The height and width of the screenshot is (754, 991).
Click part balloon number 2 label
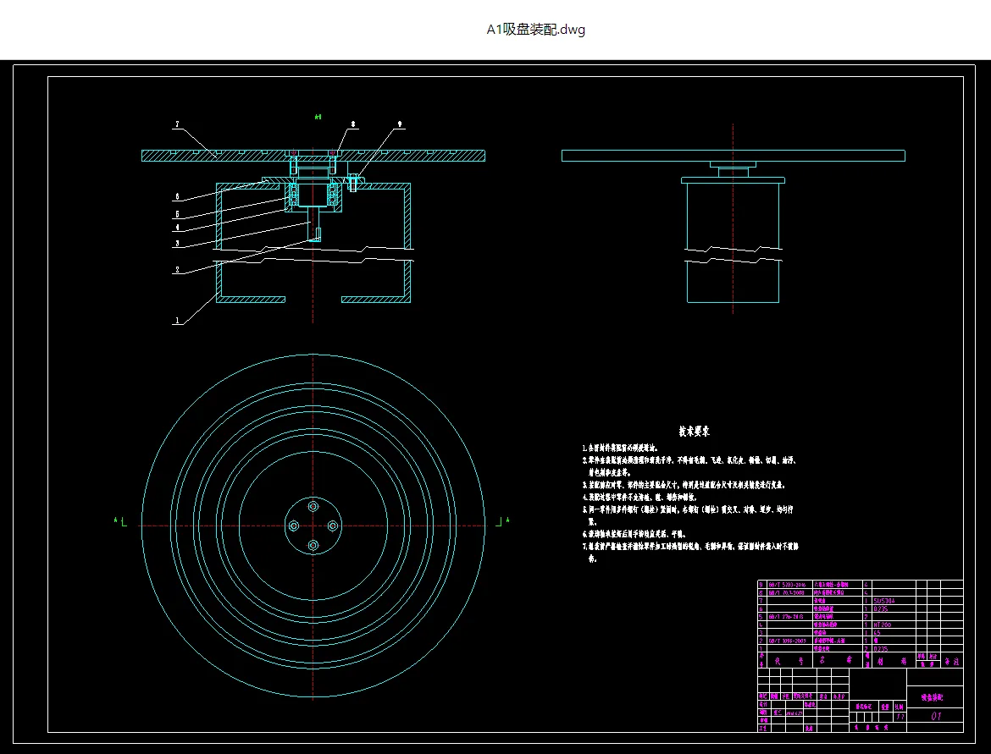177,270
